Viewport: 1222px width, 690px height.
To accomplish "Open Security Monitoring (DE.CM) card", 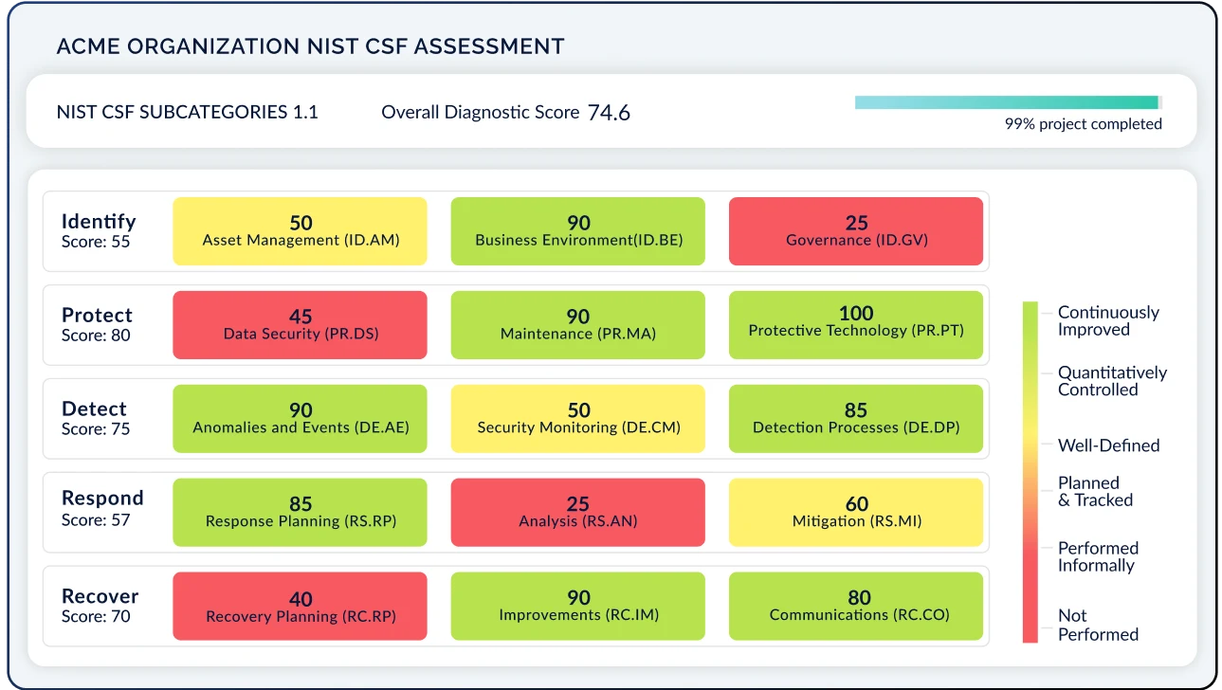I will point(578,419).
